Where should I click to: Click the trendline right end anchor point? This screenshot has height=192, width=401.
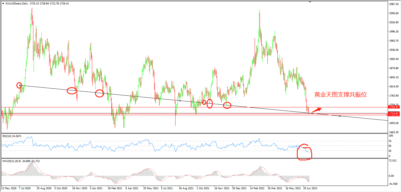pyautogui.click(x=340, y=116)
